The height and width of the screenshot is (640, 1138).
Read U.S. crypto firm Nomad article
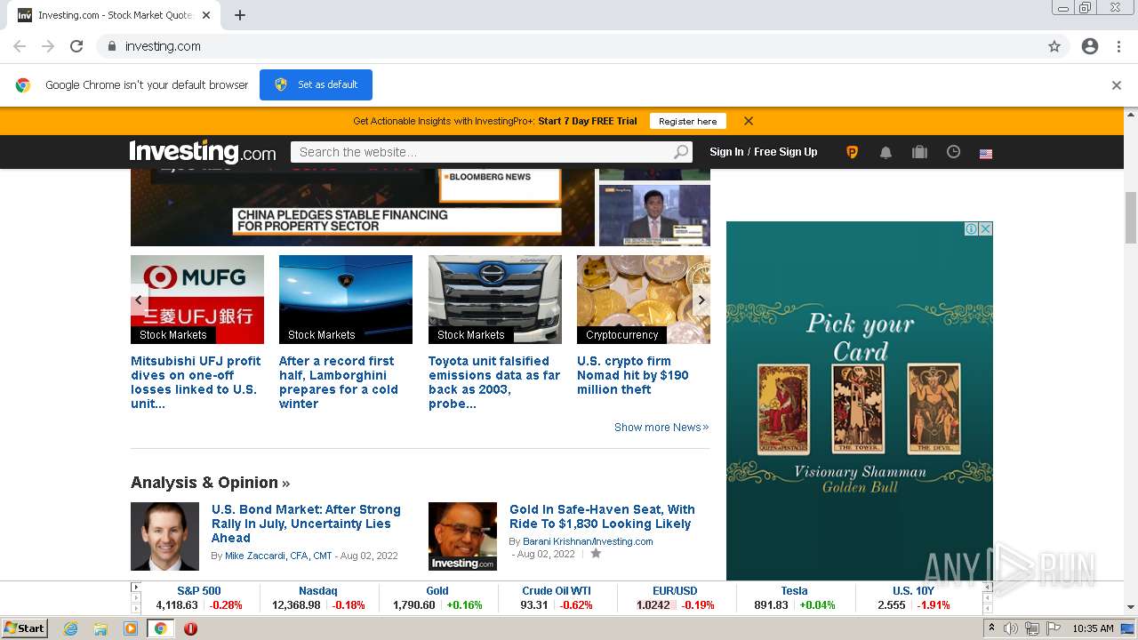tap(633, 375)
